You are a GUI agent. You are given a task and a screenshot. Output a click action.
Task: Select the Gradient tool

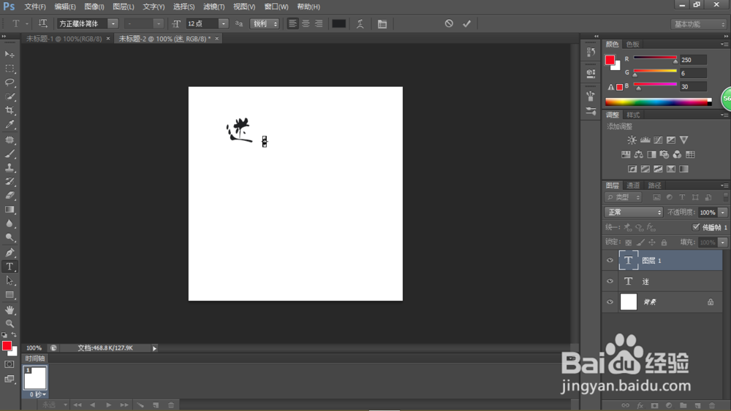coord(10,210)
